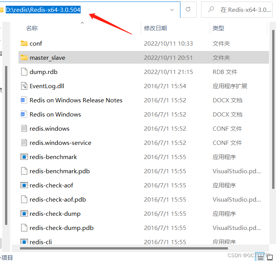Sort files by 类型 column

tap(218, 28)
